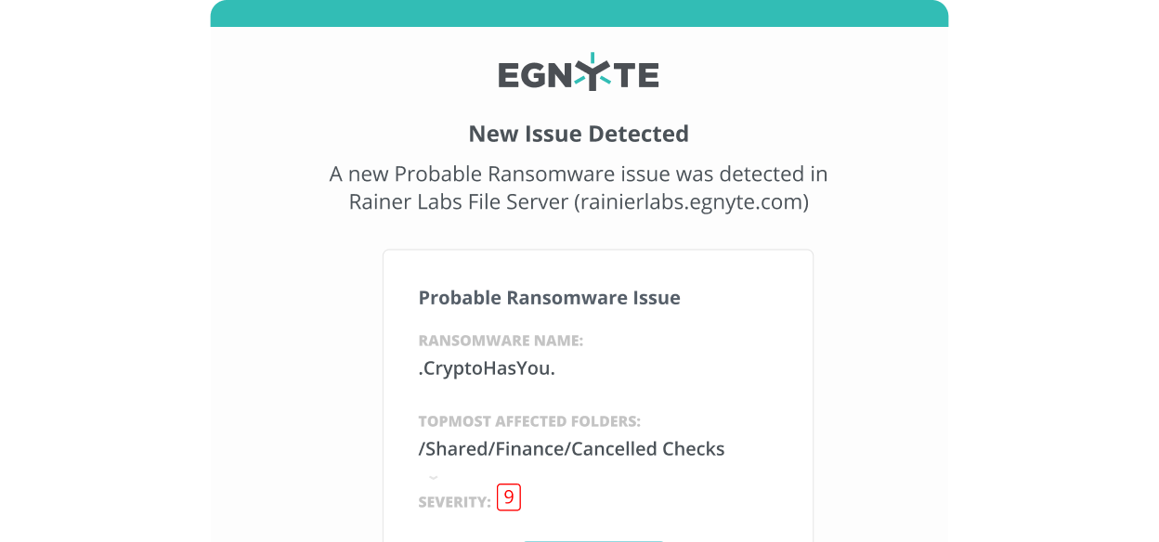The width and height of the screenshot is (1159, 542).
Task: Click the RANSOMWARE NAME label
Action: (501, 341)
